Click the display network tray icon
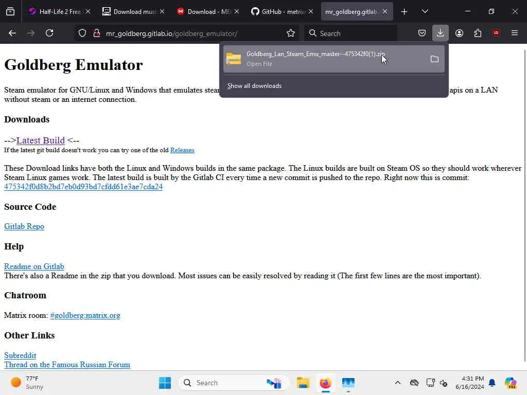527x395 pixels. tap(430, 383)
